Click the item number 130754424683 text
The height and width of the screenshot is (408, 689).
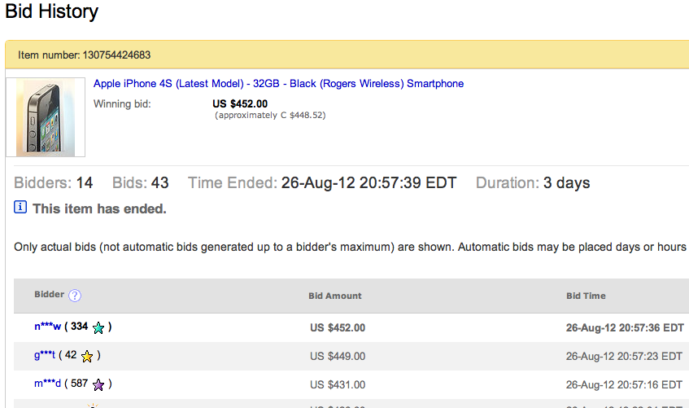point(117,55)
